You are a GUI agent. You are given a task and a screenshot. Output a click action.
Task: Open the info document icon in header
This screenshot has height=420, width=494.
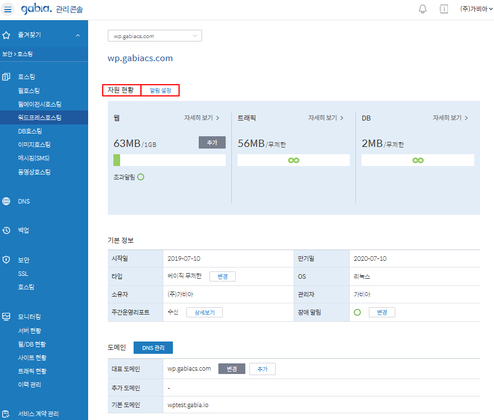(x=443, y=9)
